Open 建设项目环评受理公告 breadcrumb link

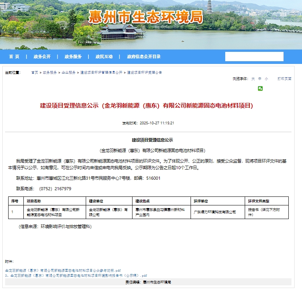click(145, 72)
